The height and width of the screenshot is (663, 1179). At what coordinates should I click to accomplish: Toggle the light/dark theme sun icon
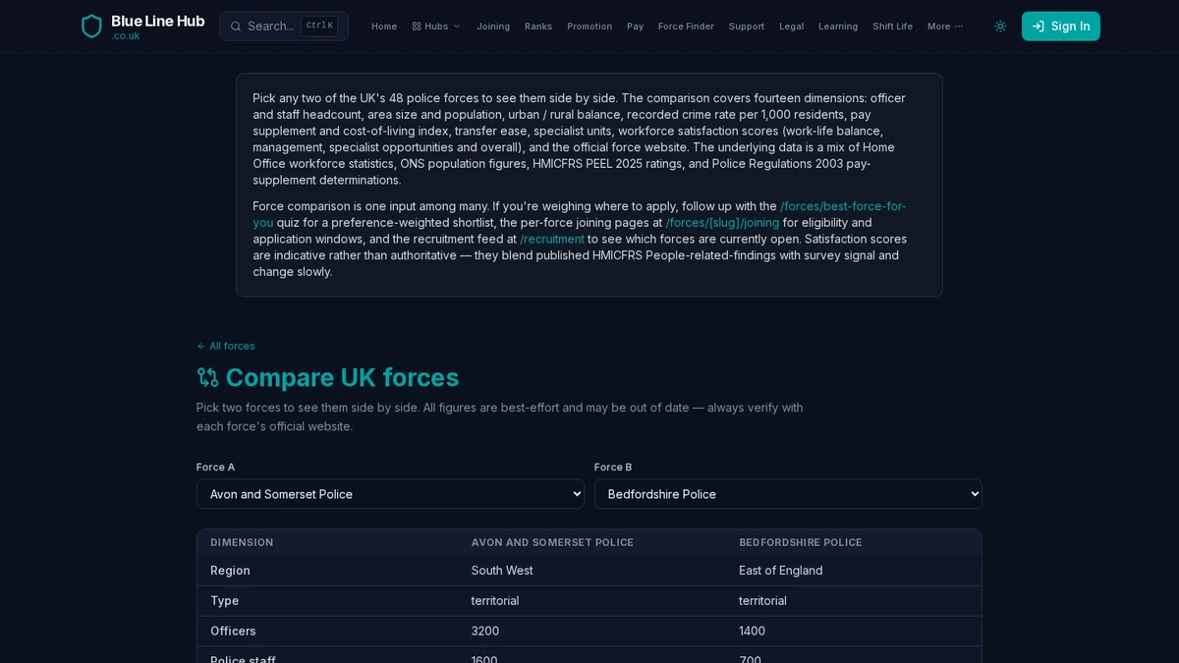[1000, 27]
